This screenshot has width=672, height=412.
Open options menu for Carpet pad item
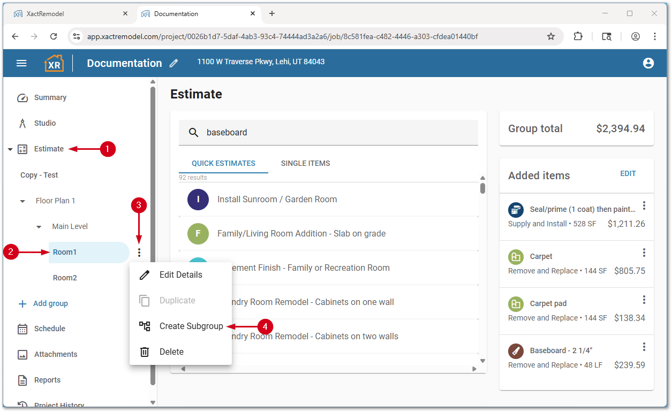point(644,300)
